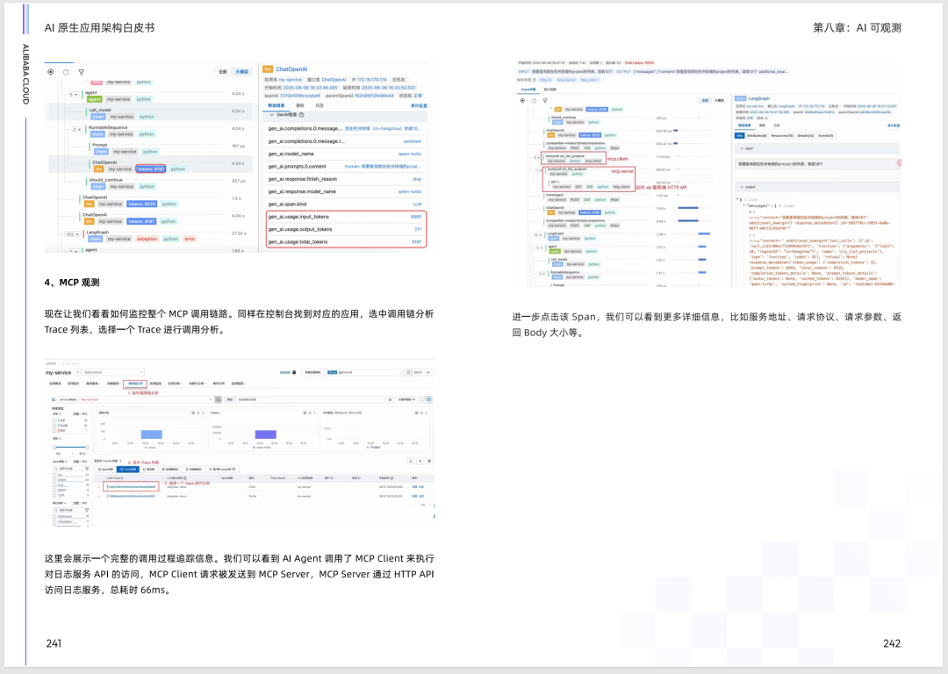The height and width of the screenshot is (674, 948).
Task: Click the download icon above trace table
Action: pyautogui.click(x=411, y=462)
